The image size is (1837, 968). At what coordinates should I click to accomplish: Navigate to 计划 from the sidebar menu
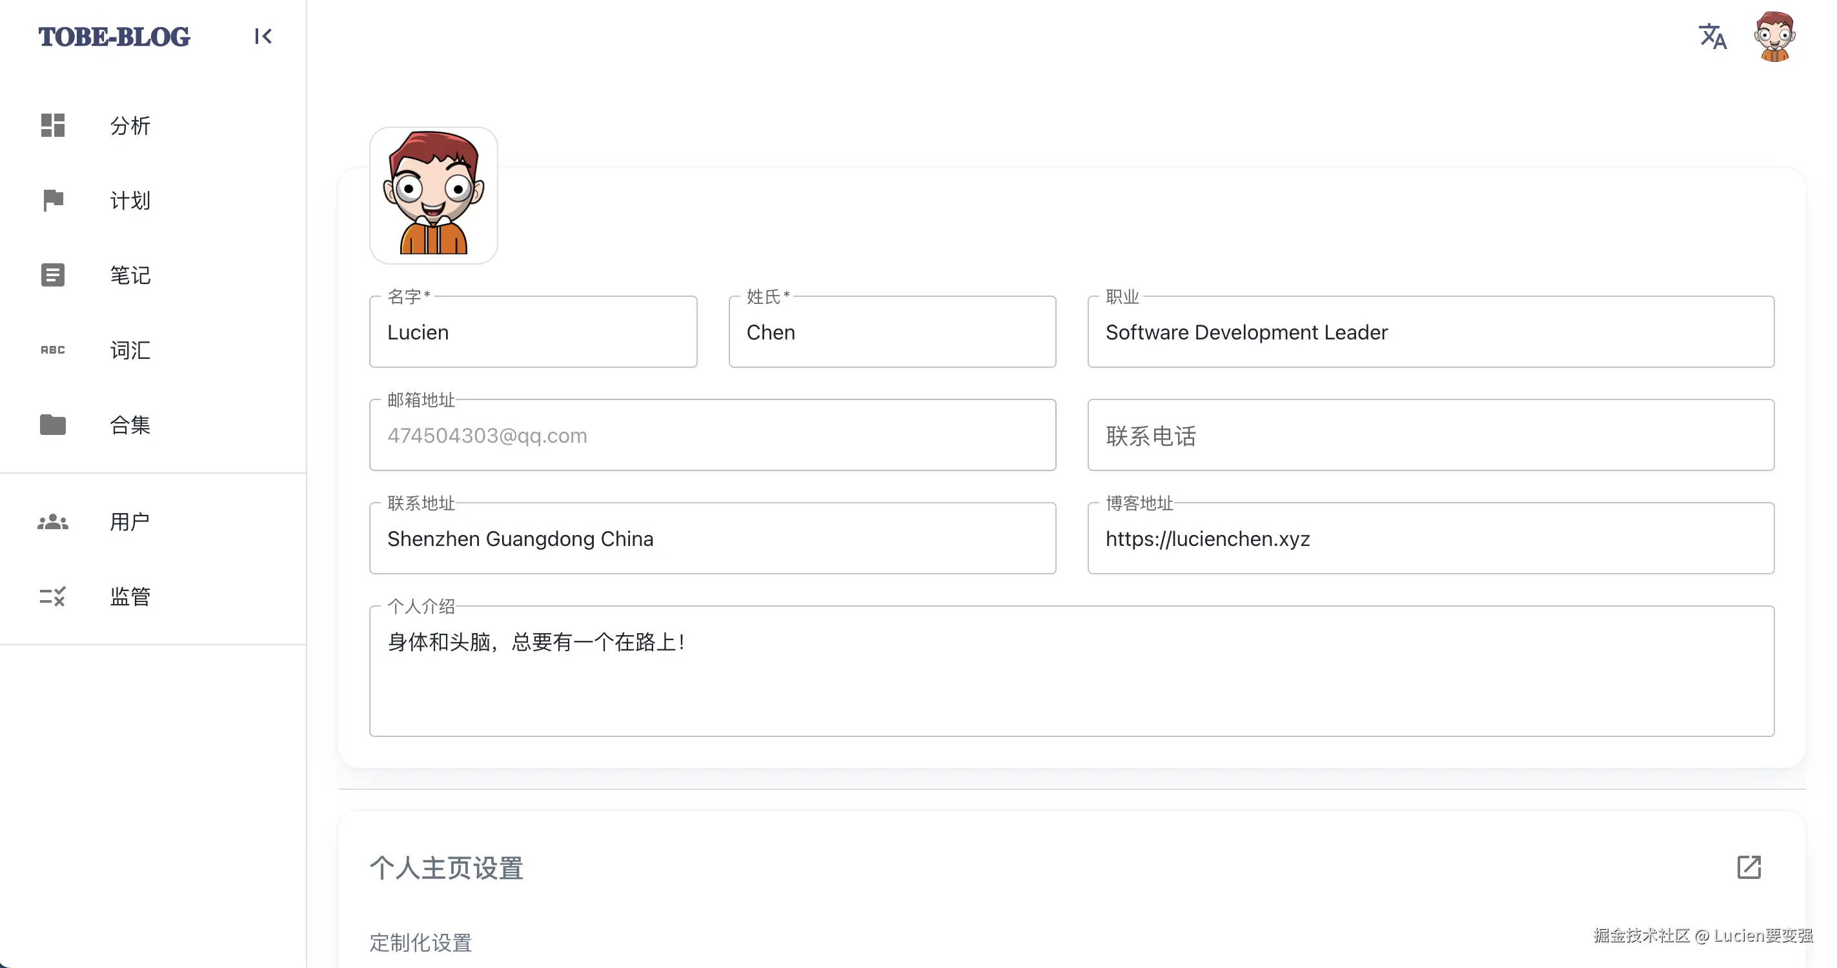(x=129, y=200)
